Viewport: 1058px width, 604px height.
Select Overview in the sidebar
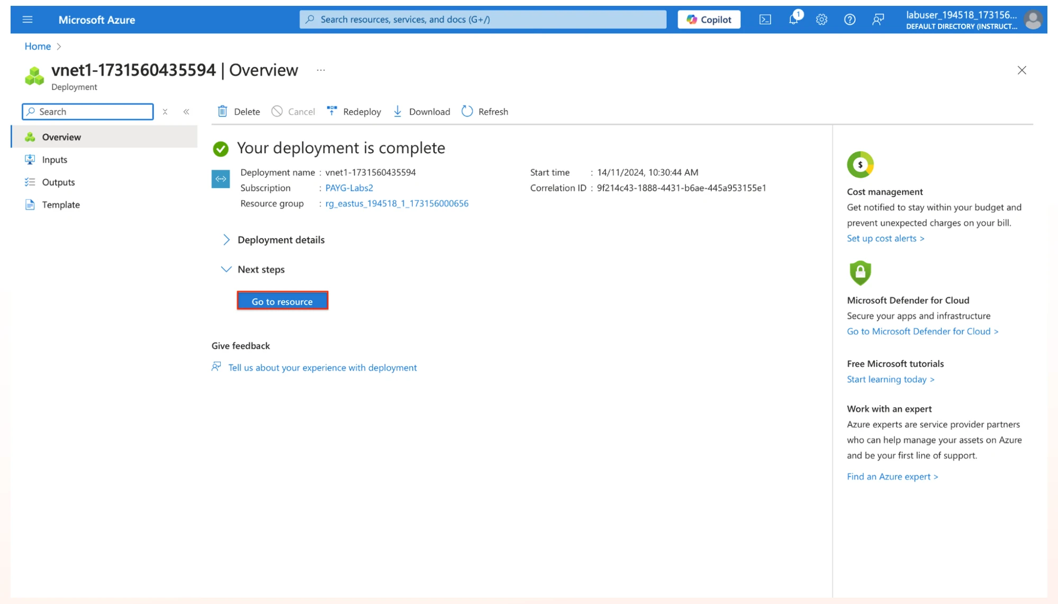click(104, 137)
